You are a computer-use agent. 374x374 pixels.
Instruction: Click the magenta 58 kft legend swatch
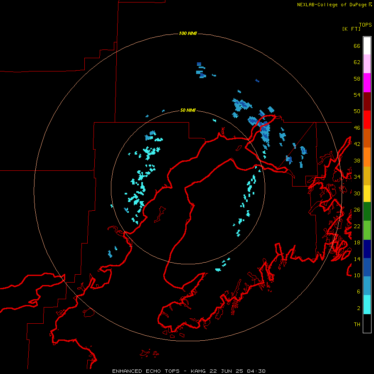[367, 83]
